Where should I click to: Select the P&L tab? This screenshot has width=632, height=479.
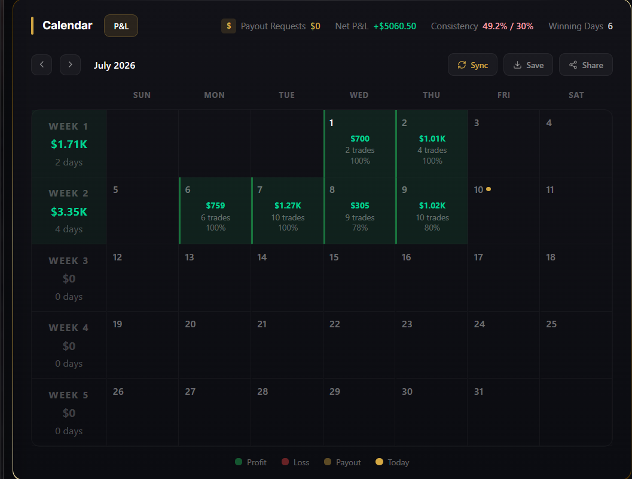pos(121,26)
